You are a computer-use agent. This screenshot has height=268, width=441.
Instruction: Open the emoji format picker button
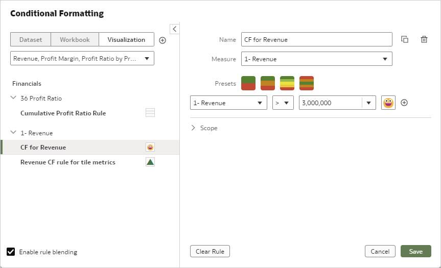click(388, 103)
